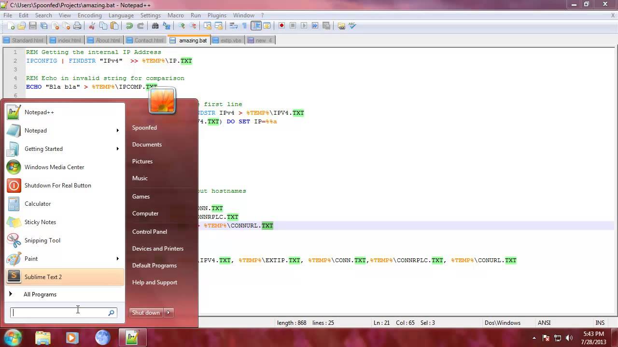
Task: Click the green Undo arrow
Action: coord(129,26)
